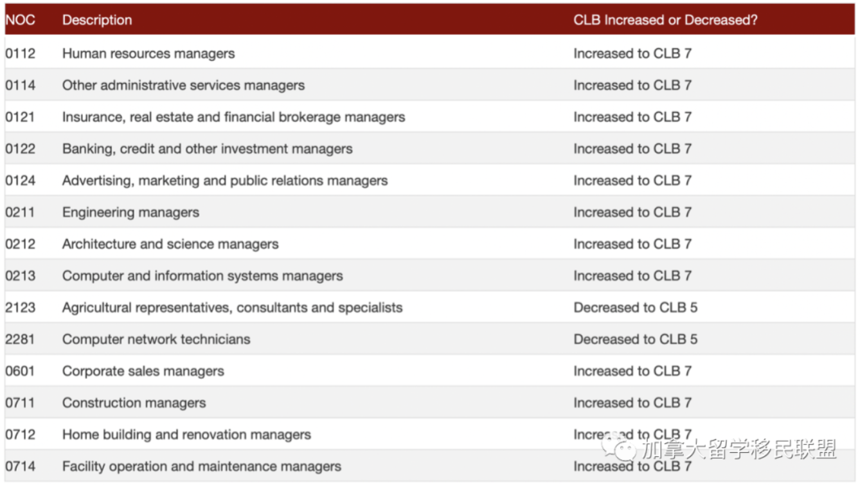Click Advertising, marketing and public relations managers
This screenshot has width=860, height=485.
click(224, 181)
